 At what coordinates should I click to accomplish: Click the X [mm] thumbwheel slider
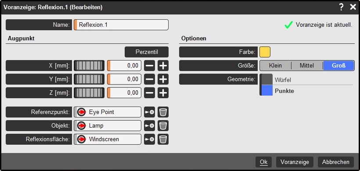(x=89, y=66)
